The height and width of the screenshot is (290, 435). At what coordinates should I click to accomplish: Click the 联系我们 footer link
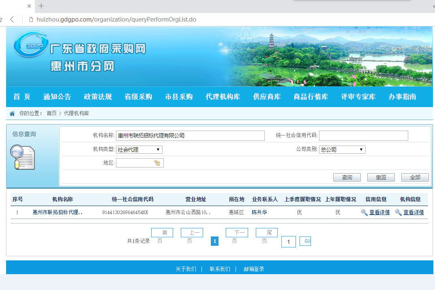point(220,269)
